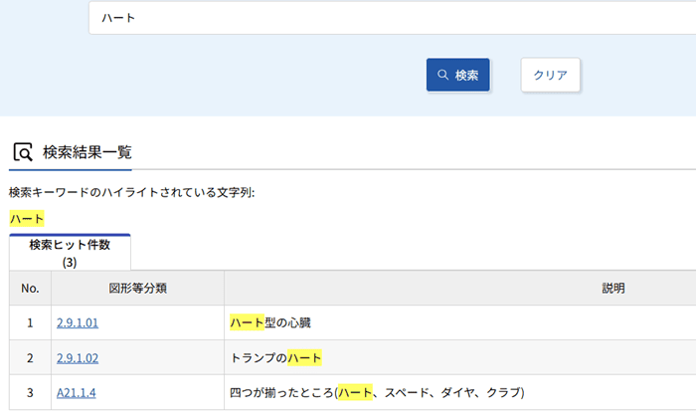Screen dimensions: 696x419
Task: Click the トランプのハート description cell
Action: (275, 357)
